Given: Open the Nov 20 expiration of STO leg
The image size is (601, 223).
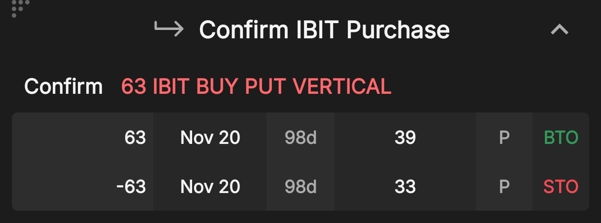Looking at the screenshot, I should (210, 187).
